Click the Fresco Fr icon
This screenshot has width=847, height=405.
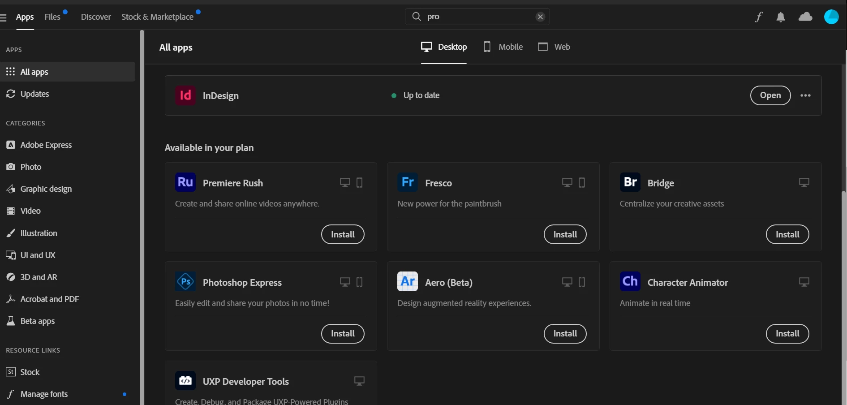(408, 182)
